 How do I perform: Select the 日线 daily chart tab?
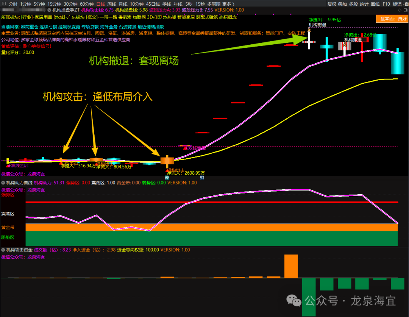pyautogui.click(x=100, y=4)
